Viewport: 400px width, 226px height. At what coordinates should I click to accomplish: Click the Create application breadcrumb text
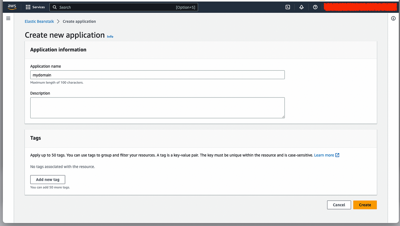click(79, 21)
